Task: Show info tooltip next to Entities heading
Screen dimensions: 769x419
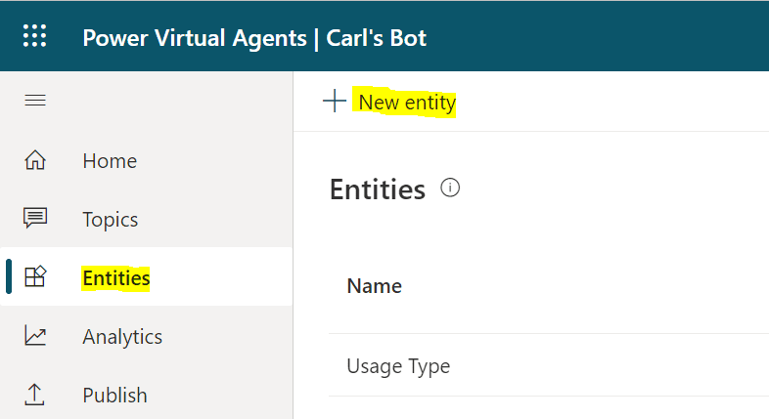Action: tap(450, 188)
